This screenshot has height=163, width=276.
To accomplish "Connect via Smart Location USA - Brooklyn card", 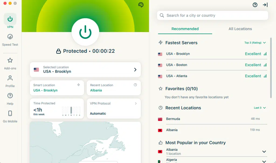I will (57, 88).
